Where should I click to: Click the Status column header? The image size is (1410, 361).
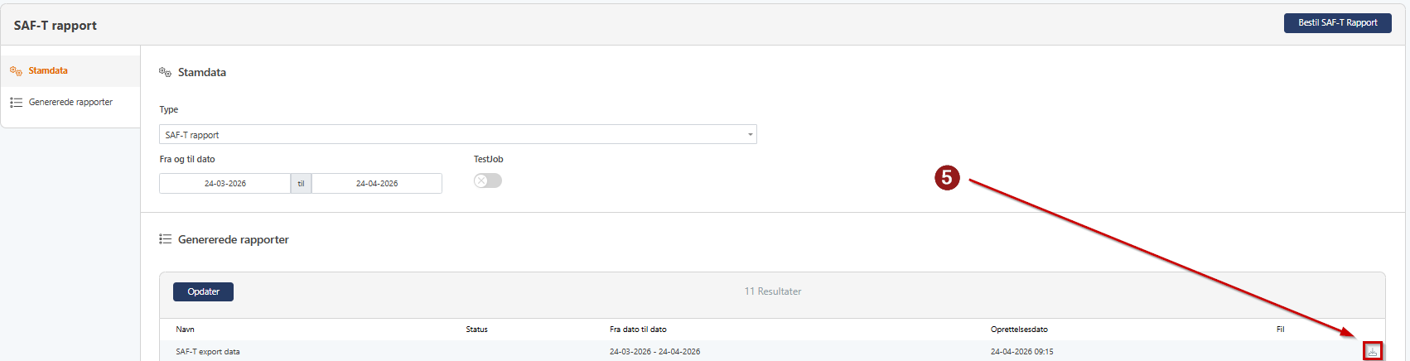tap(476, 330)
